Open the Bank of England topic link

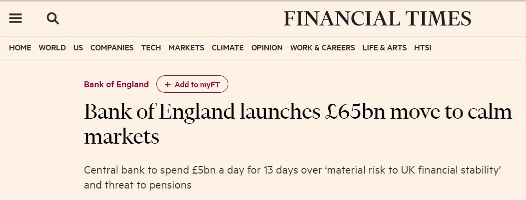(x=116, y=84)
